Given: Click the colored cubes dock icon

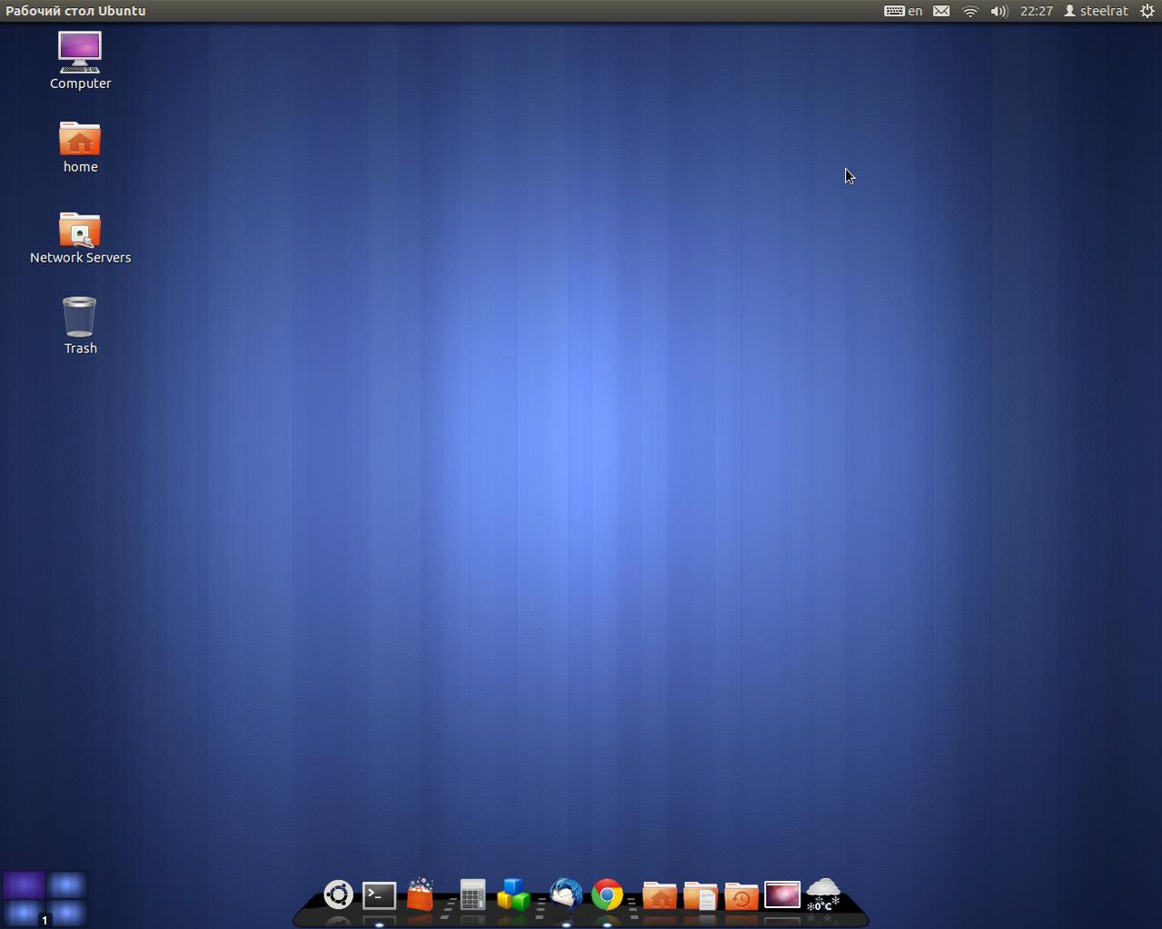Looking at the screenshot, I should [513, 894].
